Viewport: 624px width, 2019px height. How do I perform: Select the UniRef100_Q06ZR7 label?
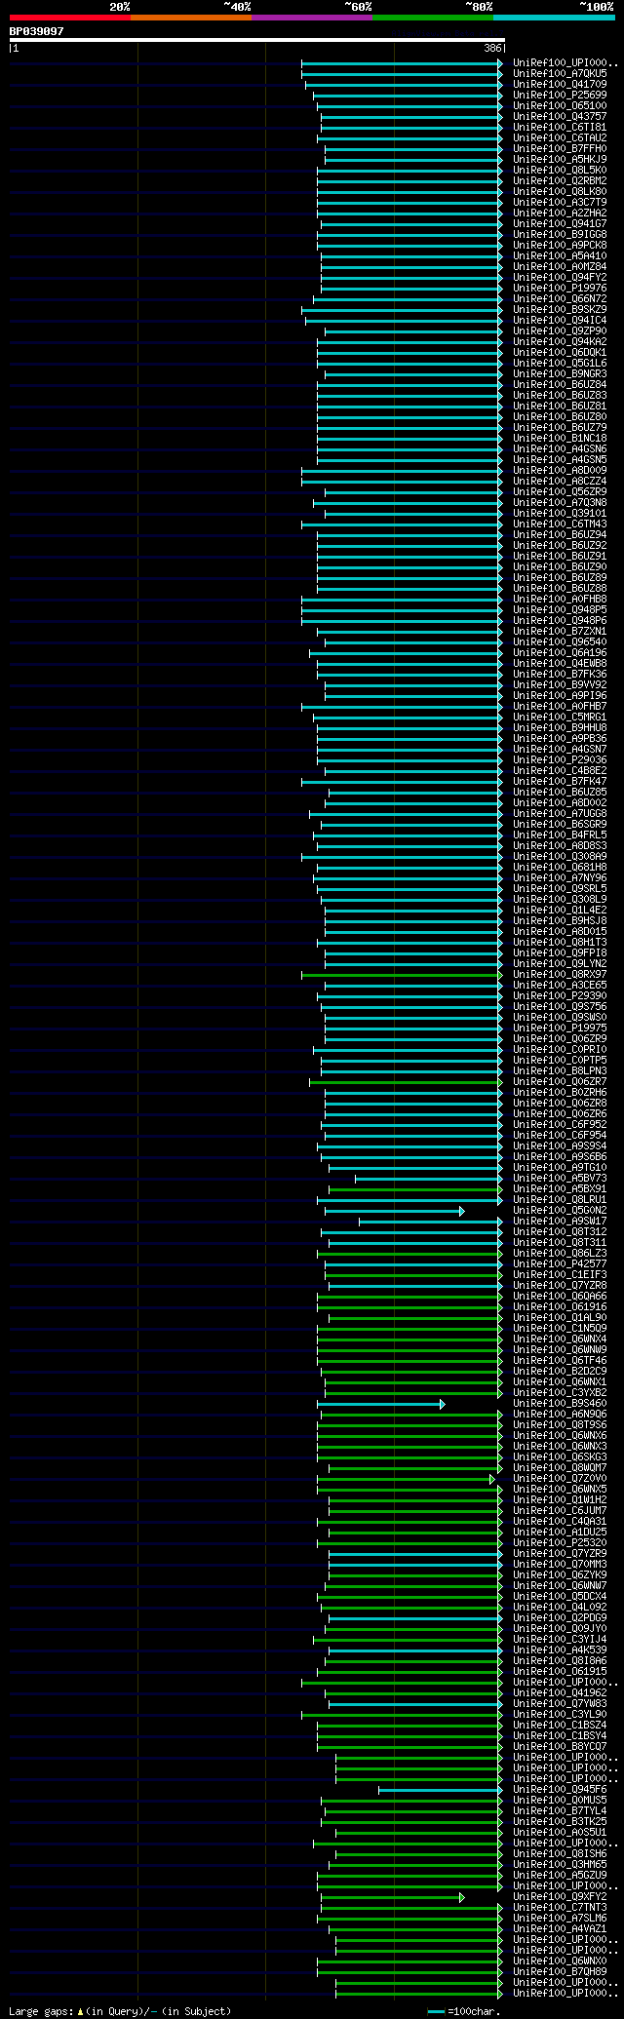[x=560, y=1081]
